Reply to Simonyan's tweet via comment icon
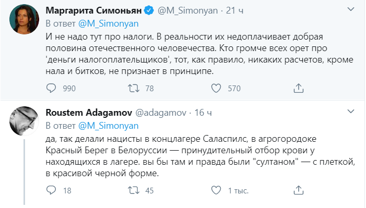 click(x=51, y=88)
